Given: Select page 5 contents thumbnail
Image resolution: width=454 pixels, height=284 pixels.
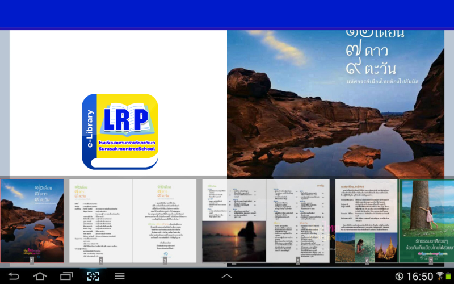Looking at the screenshot, I should 298,220.
